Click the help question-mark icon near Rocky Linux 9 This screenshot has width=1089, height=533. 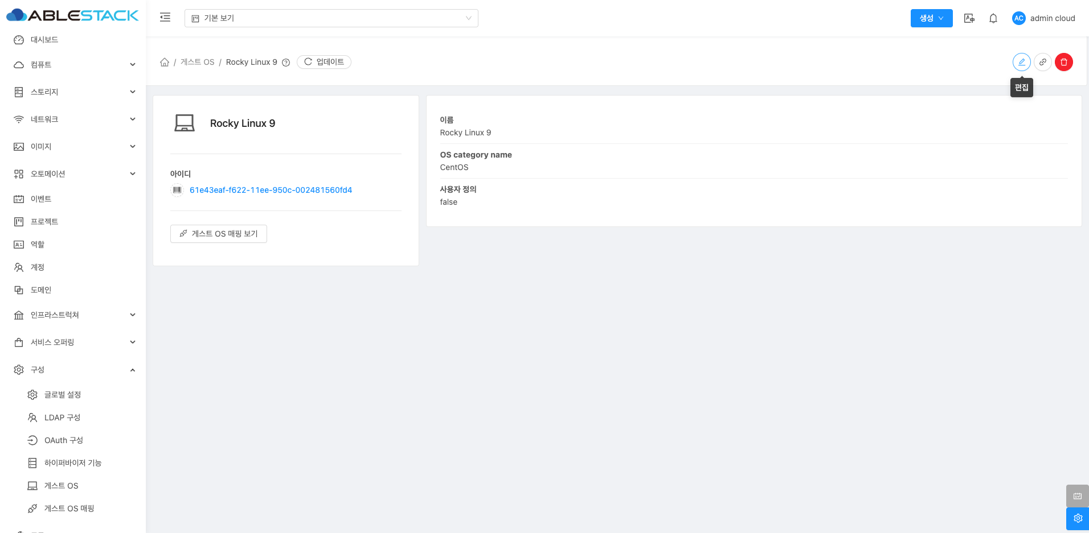(x=286, y=63)
